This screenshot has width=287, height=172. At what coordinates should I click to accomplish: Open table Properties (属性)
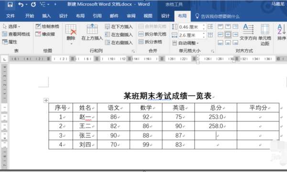(x=10, y=42)
